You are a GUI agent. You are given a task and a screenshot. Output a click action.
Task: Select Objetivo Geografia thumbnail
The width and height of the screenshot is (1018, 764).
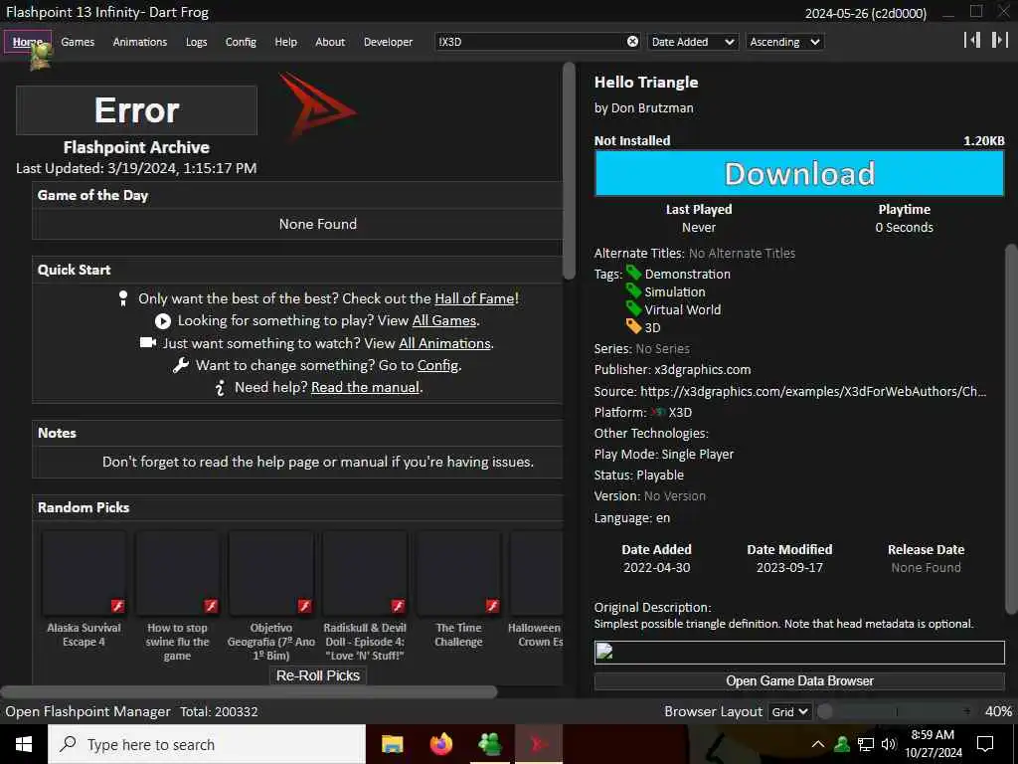pyautogui.click(x=271, y=573)
